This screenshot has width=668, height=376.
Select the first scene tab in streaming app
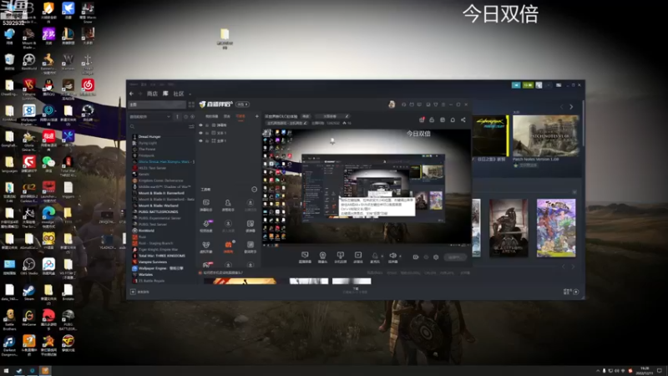pyautogui.click(x=212, y=116)
